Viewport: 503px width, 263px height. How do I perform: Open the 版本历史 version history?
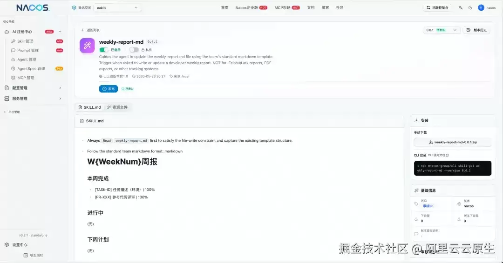pos(476,30)
